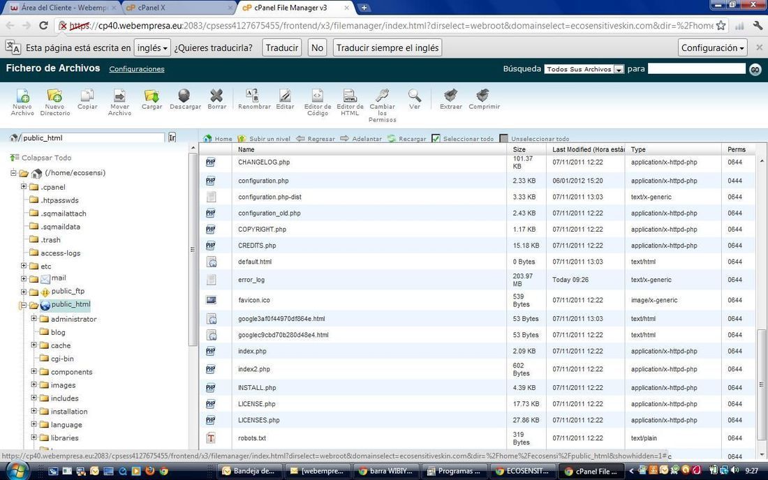Open the Chrome wrench menu

[758, 25]
